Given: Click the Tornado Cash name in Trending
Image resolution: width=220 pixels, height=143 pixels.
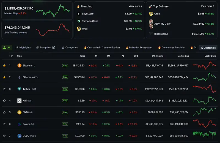Looking at the screenshot, I should click(x=90, y=21).
